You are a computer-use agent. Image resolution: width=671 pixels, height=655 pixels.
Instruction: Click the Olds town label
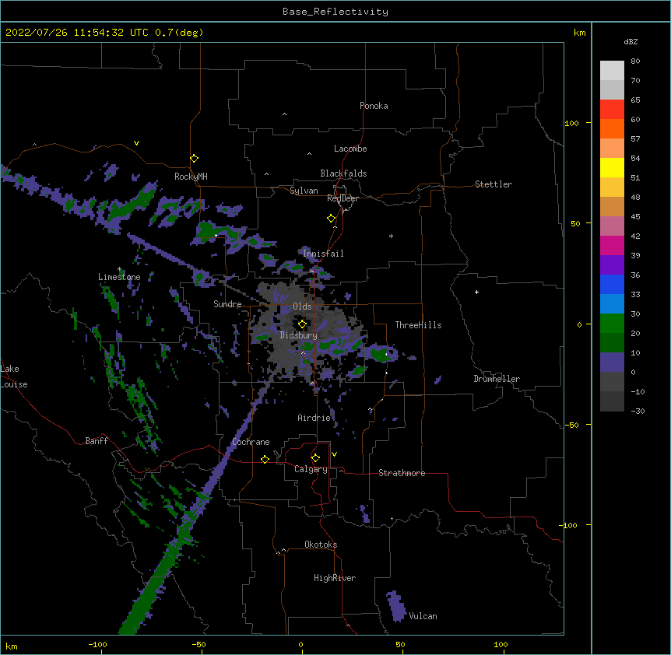tap(302, 306)
